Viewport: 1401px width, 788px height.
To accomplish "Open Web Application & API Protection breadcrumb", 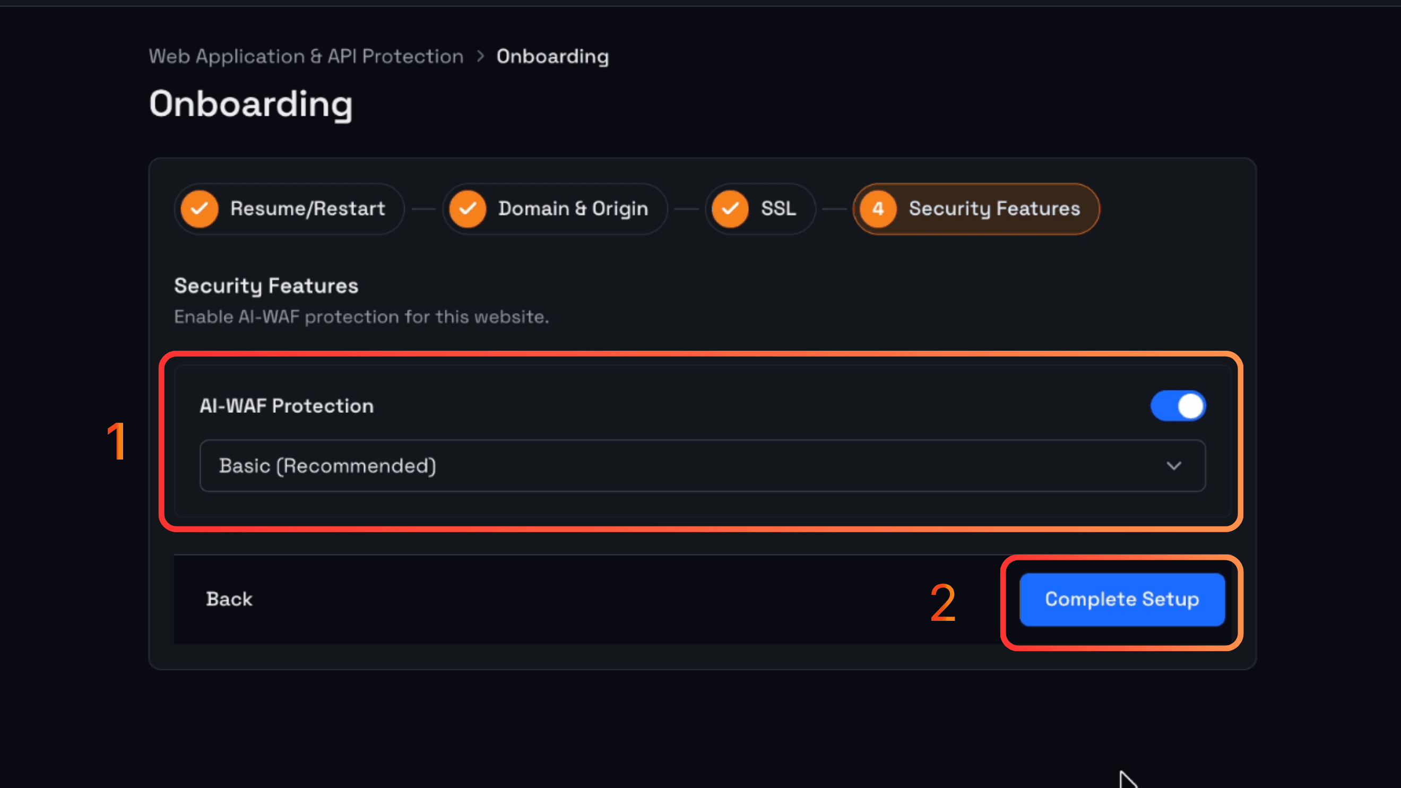I will point(306,57).
